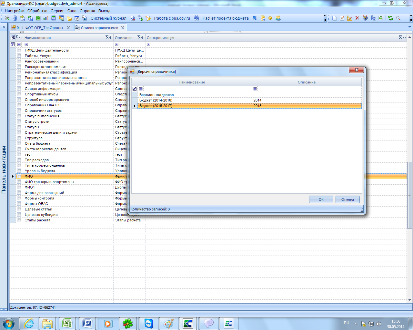The image size is (413, 330).
Task: Click the main list vertical scrollbar thumb
Action: (410, 195)
